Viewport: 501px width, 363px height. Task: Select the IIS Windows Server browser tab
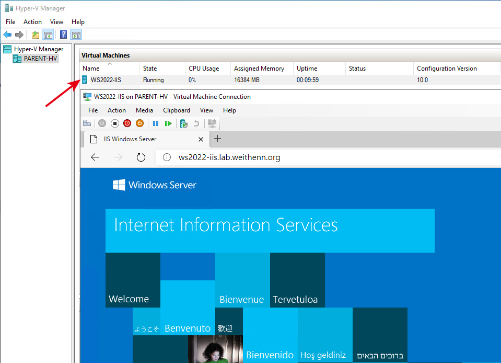pos(147,139)
